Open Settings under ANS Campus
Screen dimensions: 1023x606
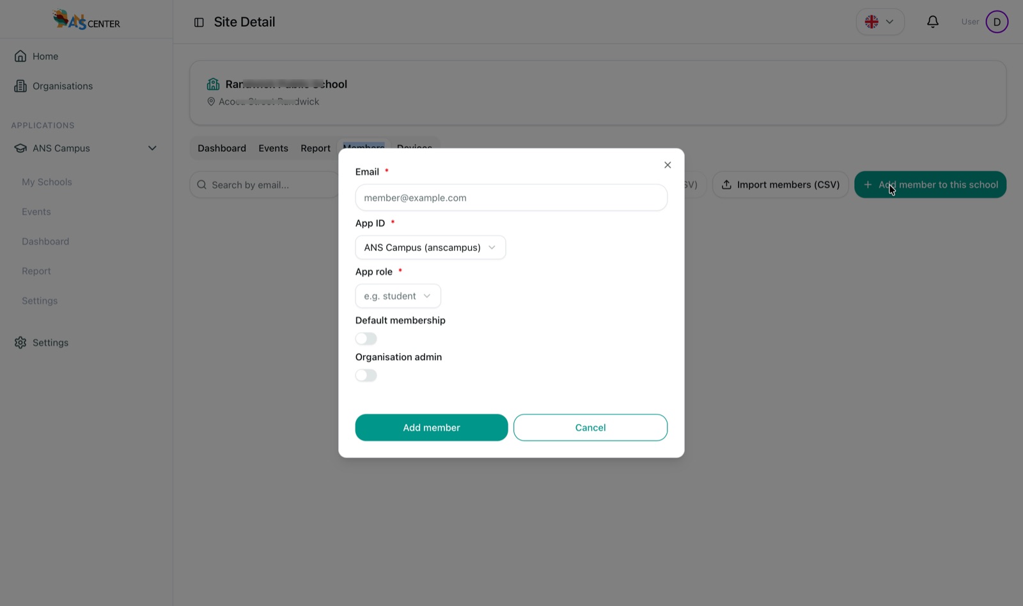click(x=40, y=301)
